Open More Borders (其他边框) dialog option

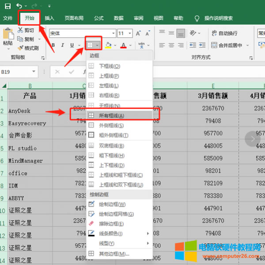[114, 254]
